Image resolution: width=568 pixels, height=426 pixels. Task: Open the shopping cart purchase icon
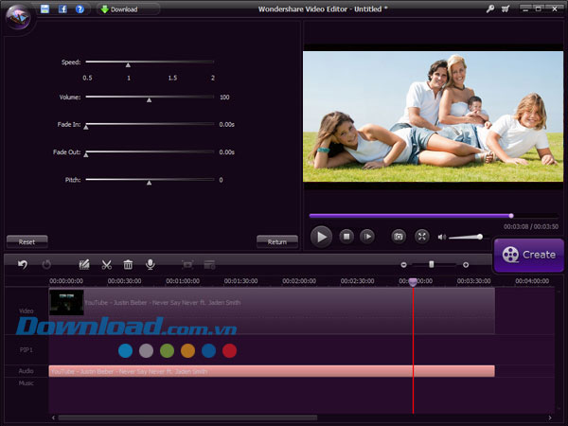506,9
